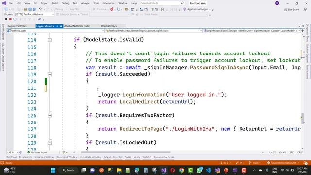This screenshot has width=311, height=175.
Task: Open the Conveyor by Keyoti tab
Action: click(x=164, y=157)
